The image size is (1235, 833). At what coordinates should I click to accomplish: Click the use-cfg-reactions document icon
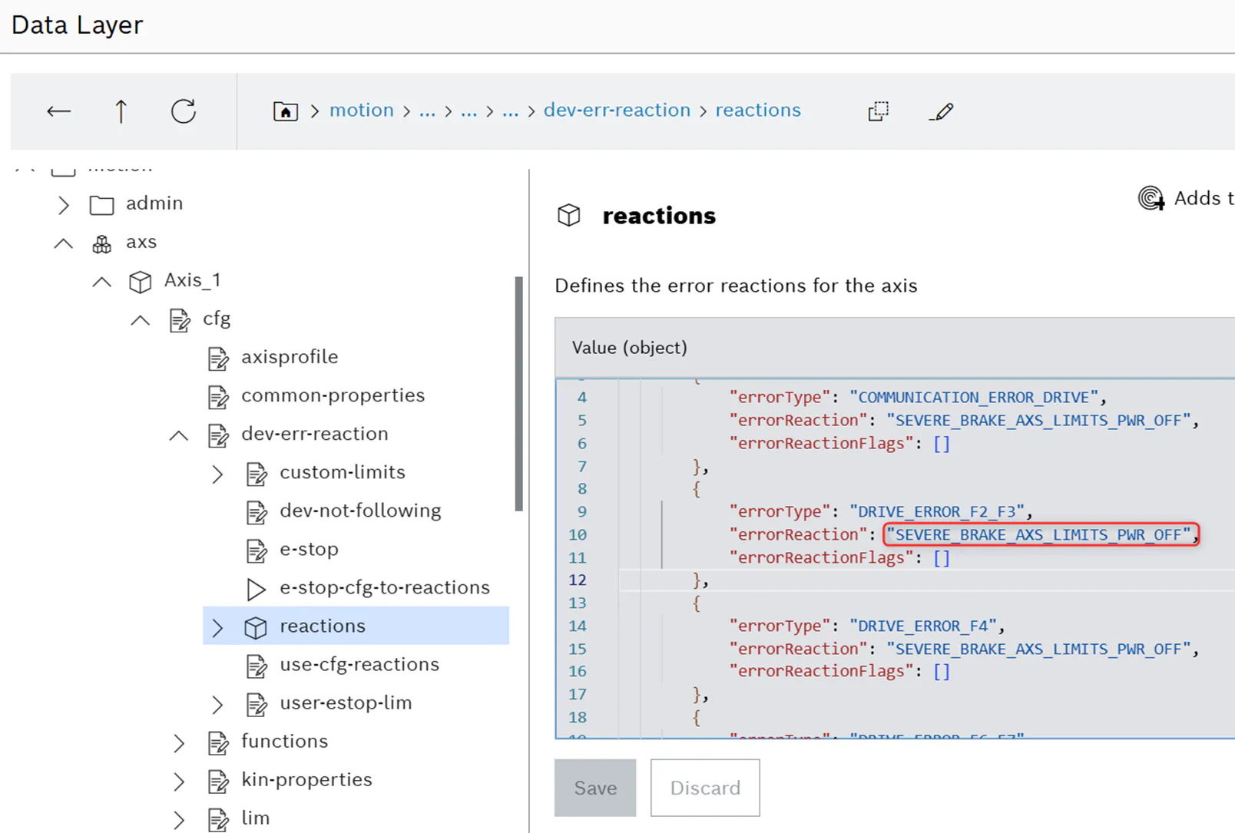pyautogui.click(x=257, y=666)
